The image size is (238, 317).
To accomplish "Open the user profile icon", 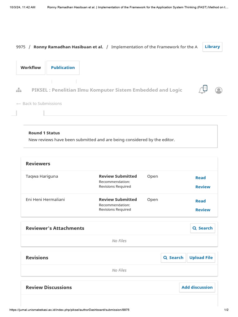I will click(x=219, y=90).
